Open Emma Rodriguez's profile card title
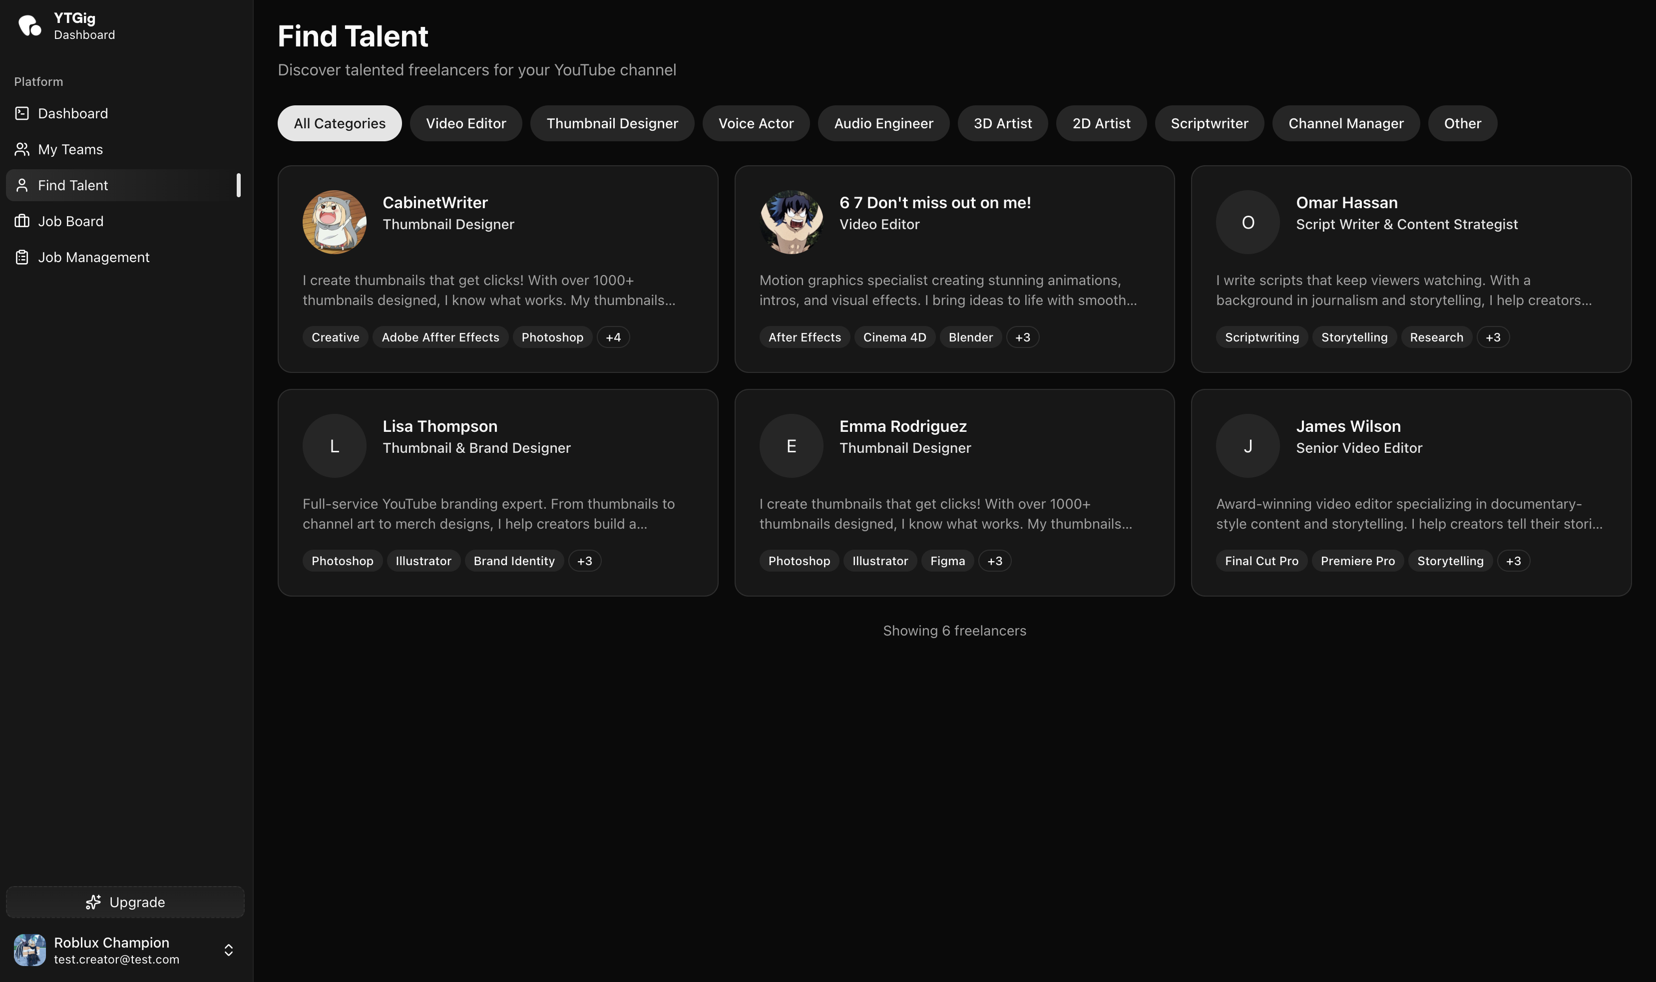 pos(903,427)
